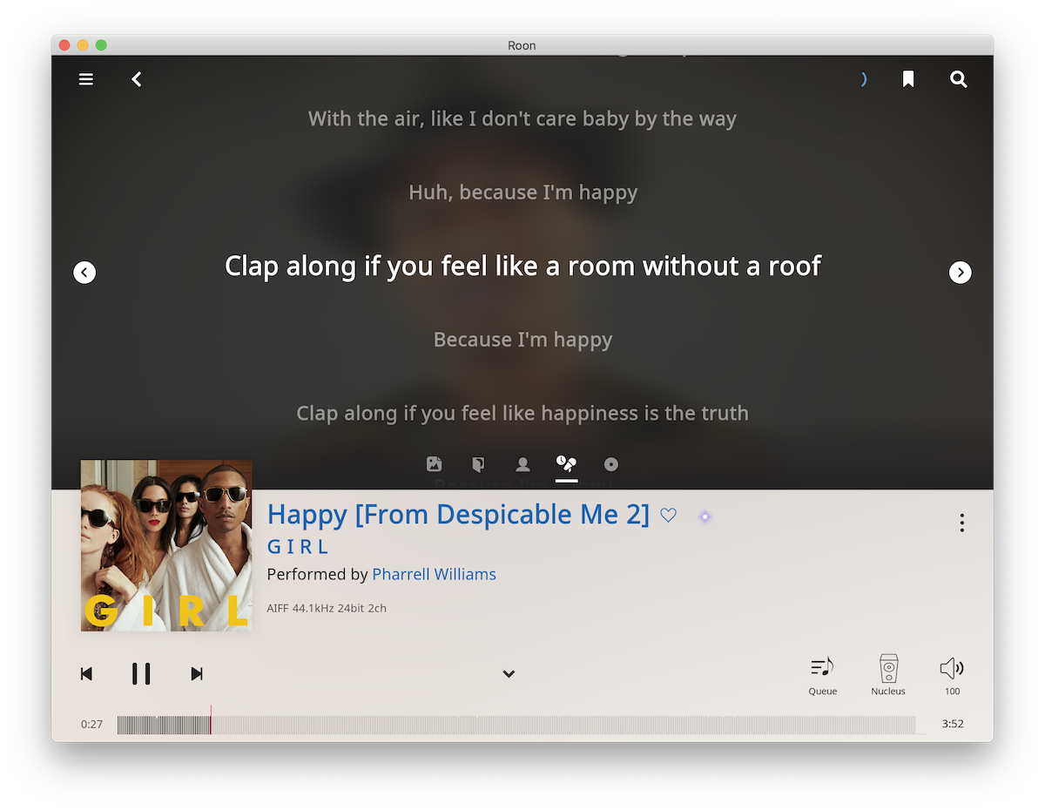Jump to lyric "With the air, like I don't care"
This screenshot has width=1045, height=810.
click(522, 118)
